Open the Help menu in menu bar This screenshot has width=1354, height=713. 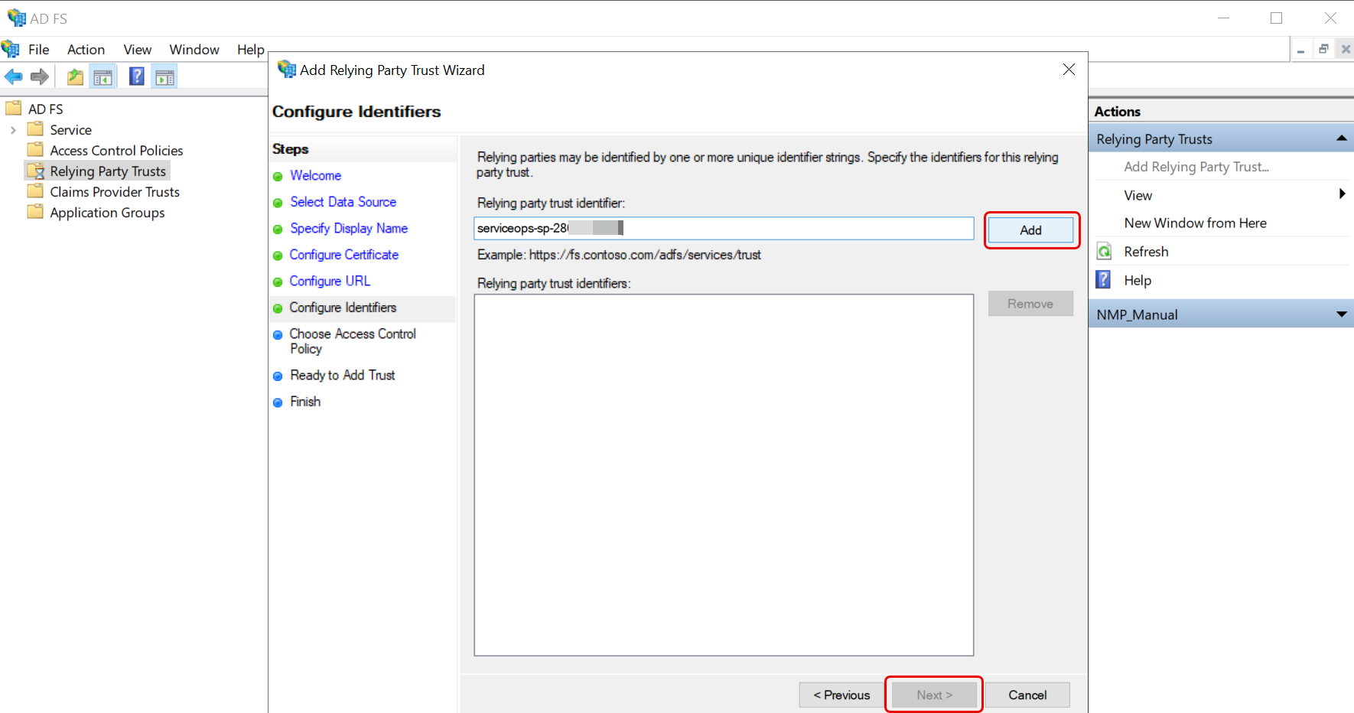(251, 50)
